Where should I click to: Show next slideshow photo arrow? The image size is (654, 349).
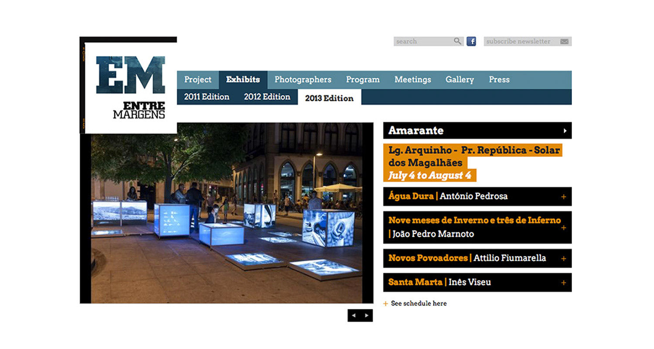pos(367,315)
